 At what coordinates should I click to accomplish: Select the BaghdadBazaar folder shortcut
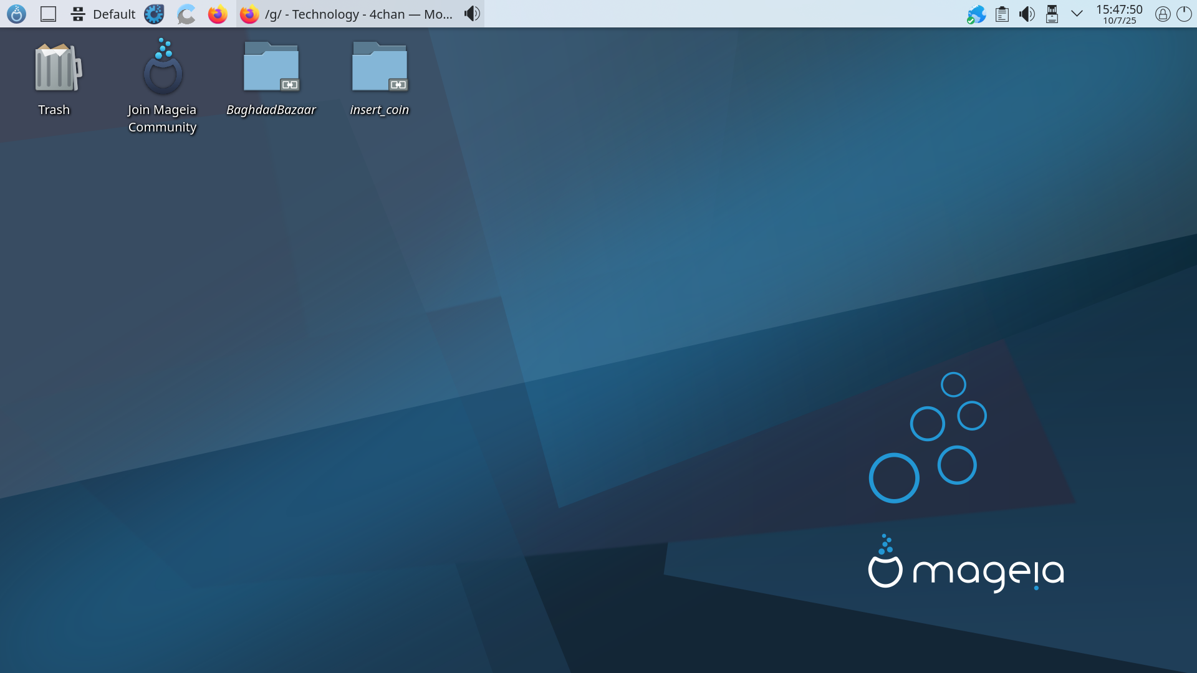click(x=271, y=79)
